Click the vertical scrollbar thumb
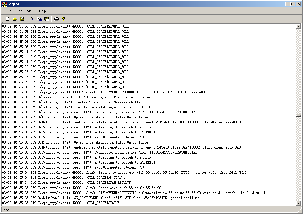303x214 pixels. point(298,115)
